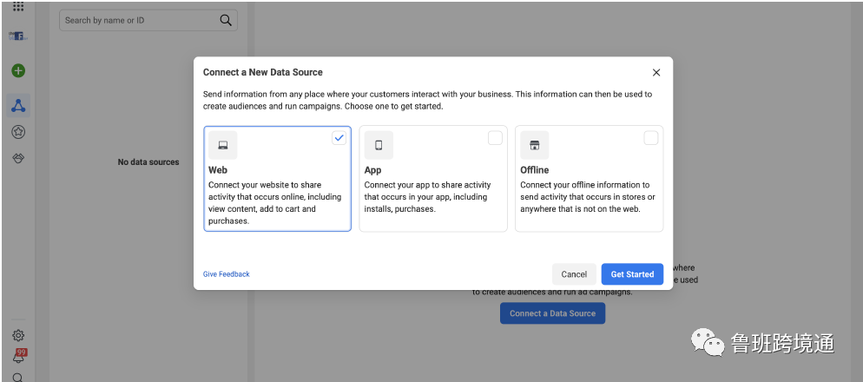This screenshot has width=863, height=382.
Task: Click the business account logo in sidebar
Action: tap(18, 36)
